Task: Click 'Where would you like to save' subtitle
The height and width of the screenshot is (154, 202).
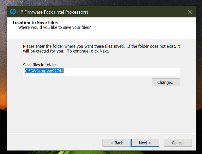Action: click(x=54, y=27)
